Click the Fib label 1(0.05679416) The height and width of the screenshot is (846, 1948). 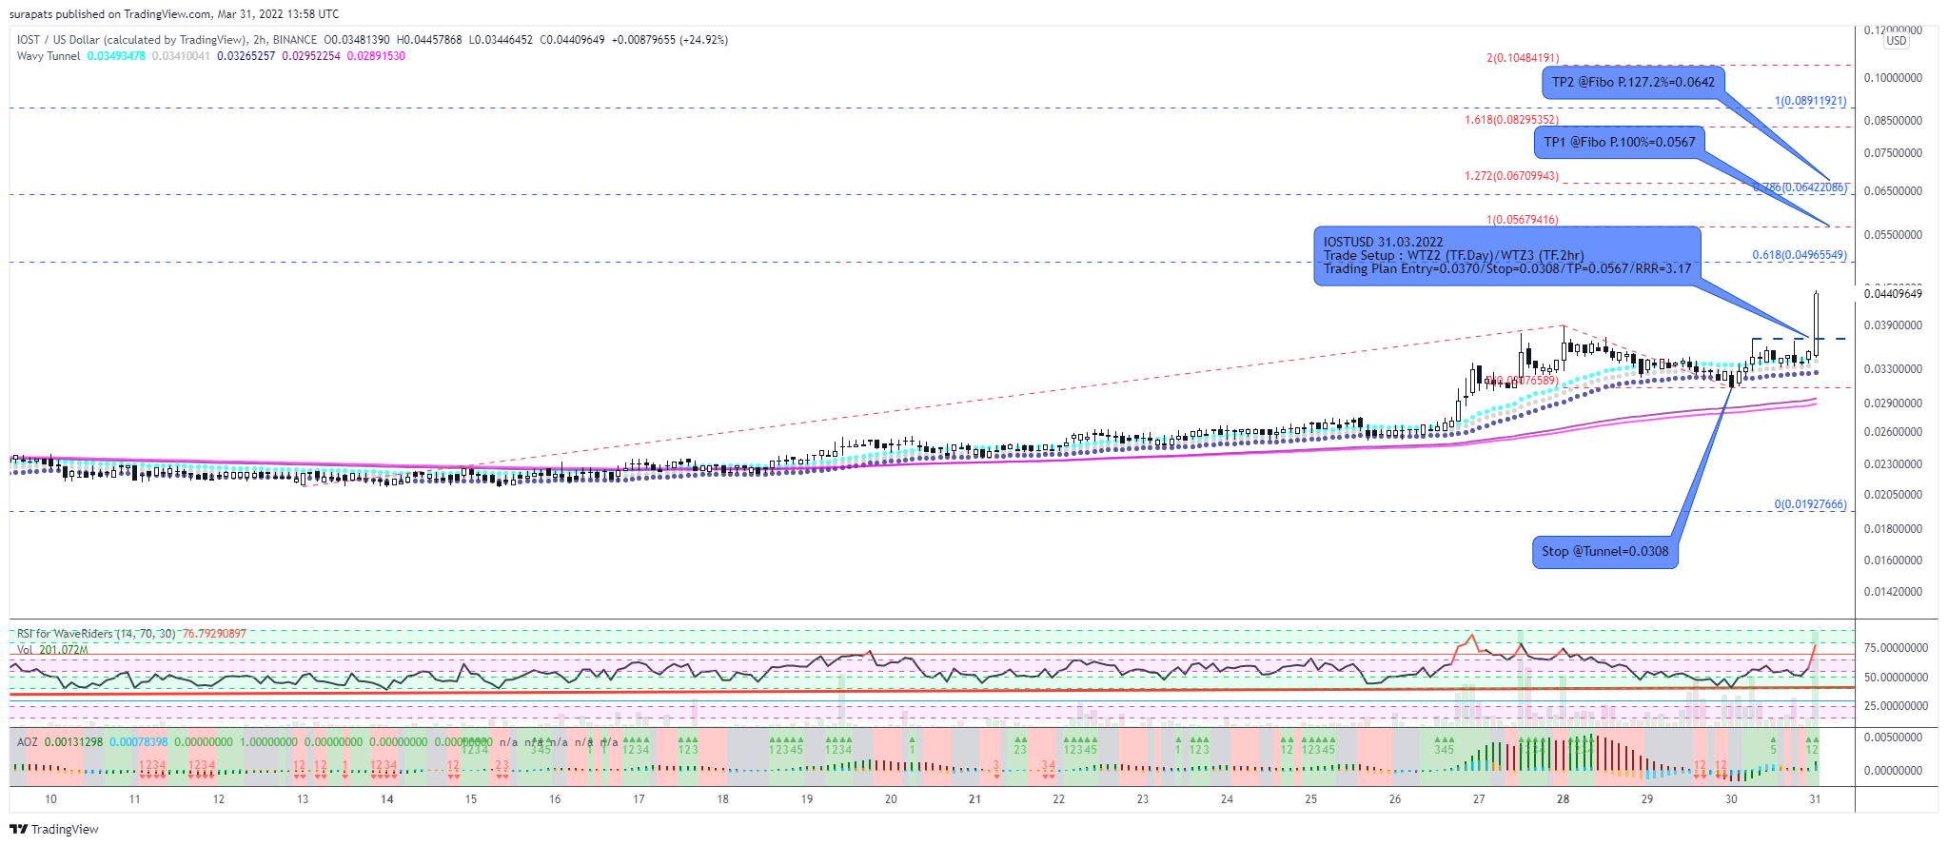[1522, 220]
